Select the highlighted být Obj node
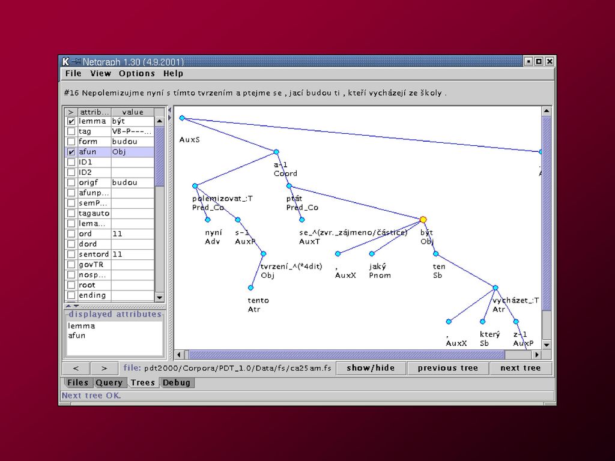This screenshot has width=615, height=461. (423, 220)
